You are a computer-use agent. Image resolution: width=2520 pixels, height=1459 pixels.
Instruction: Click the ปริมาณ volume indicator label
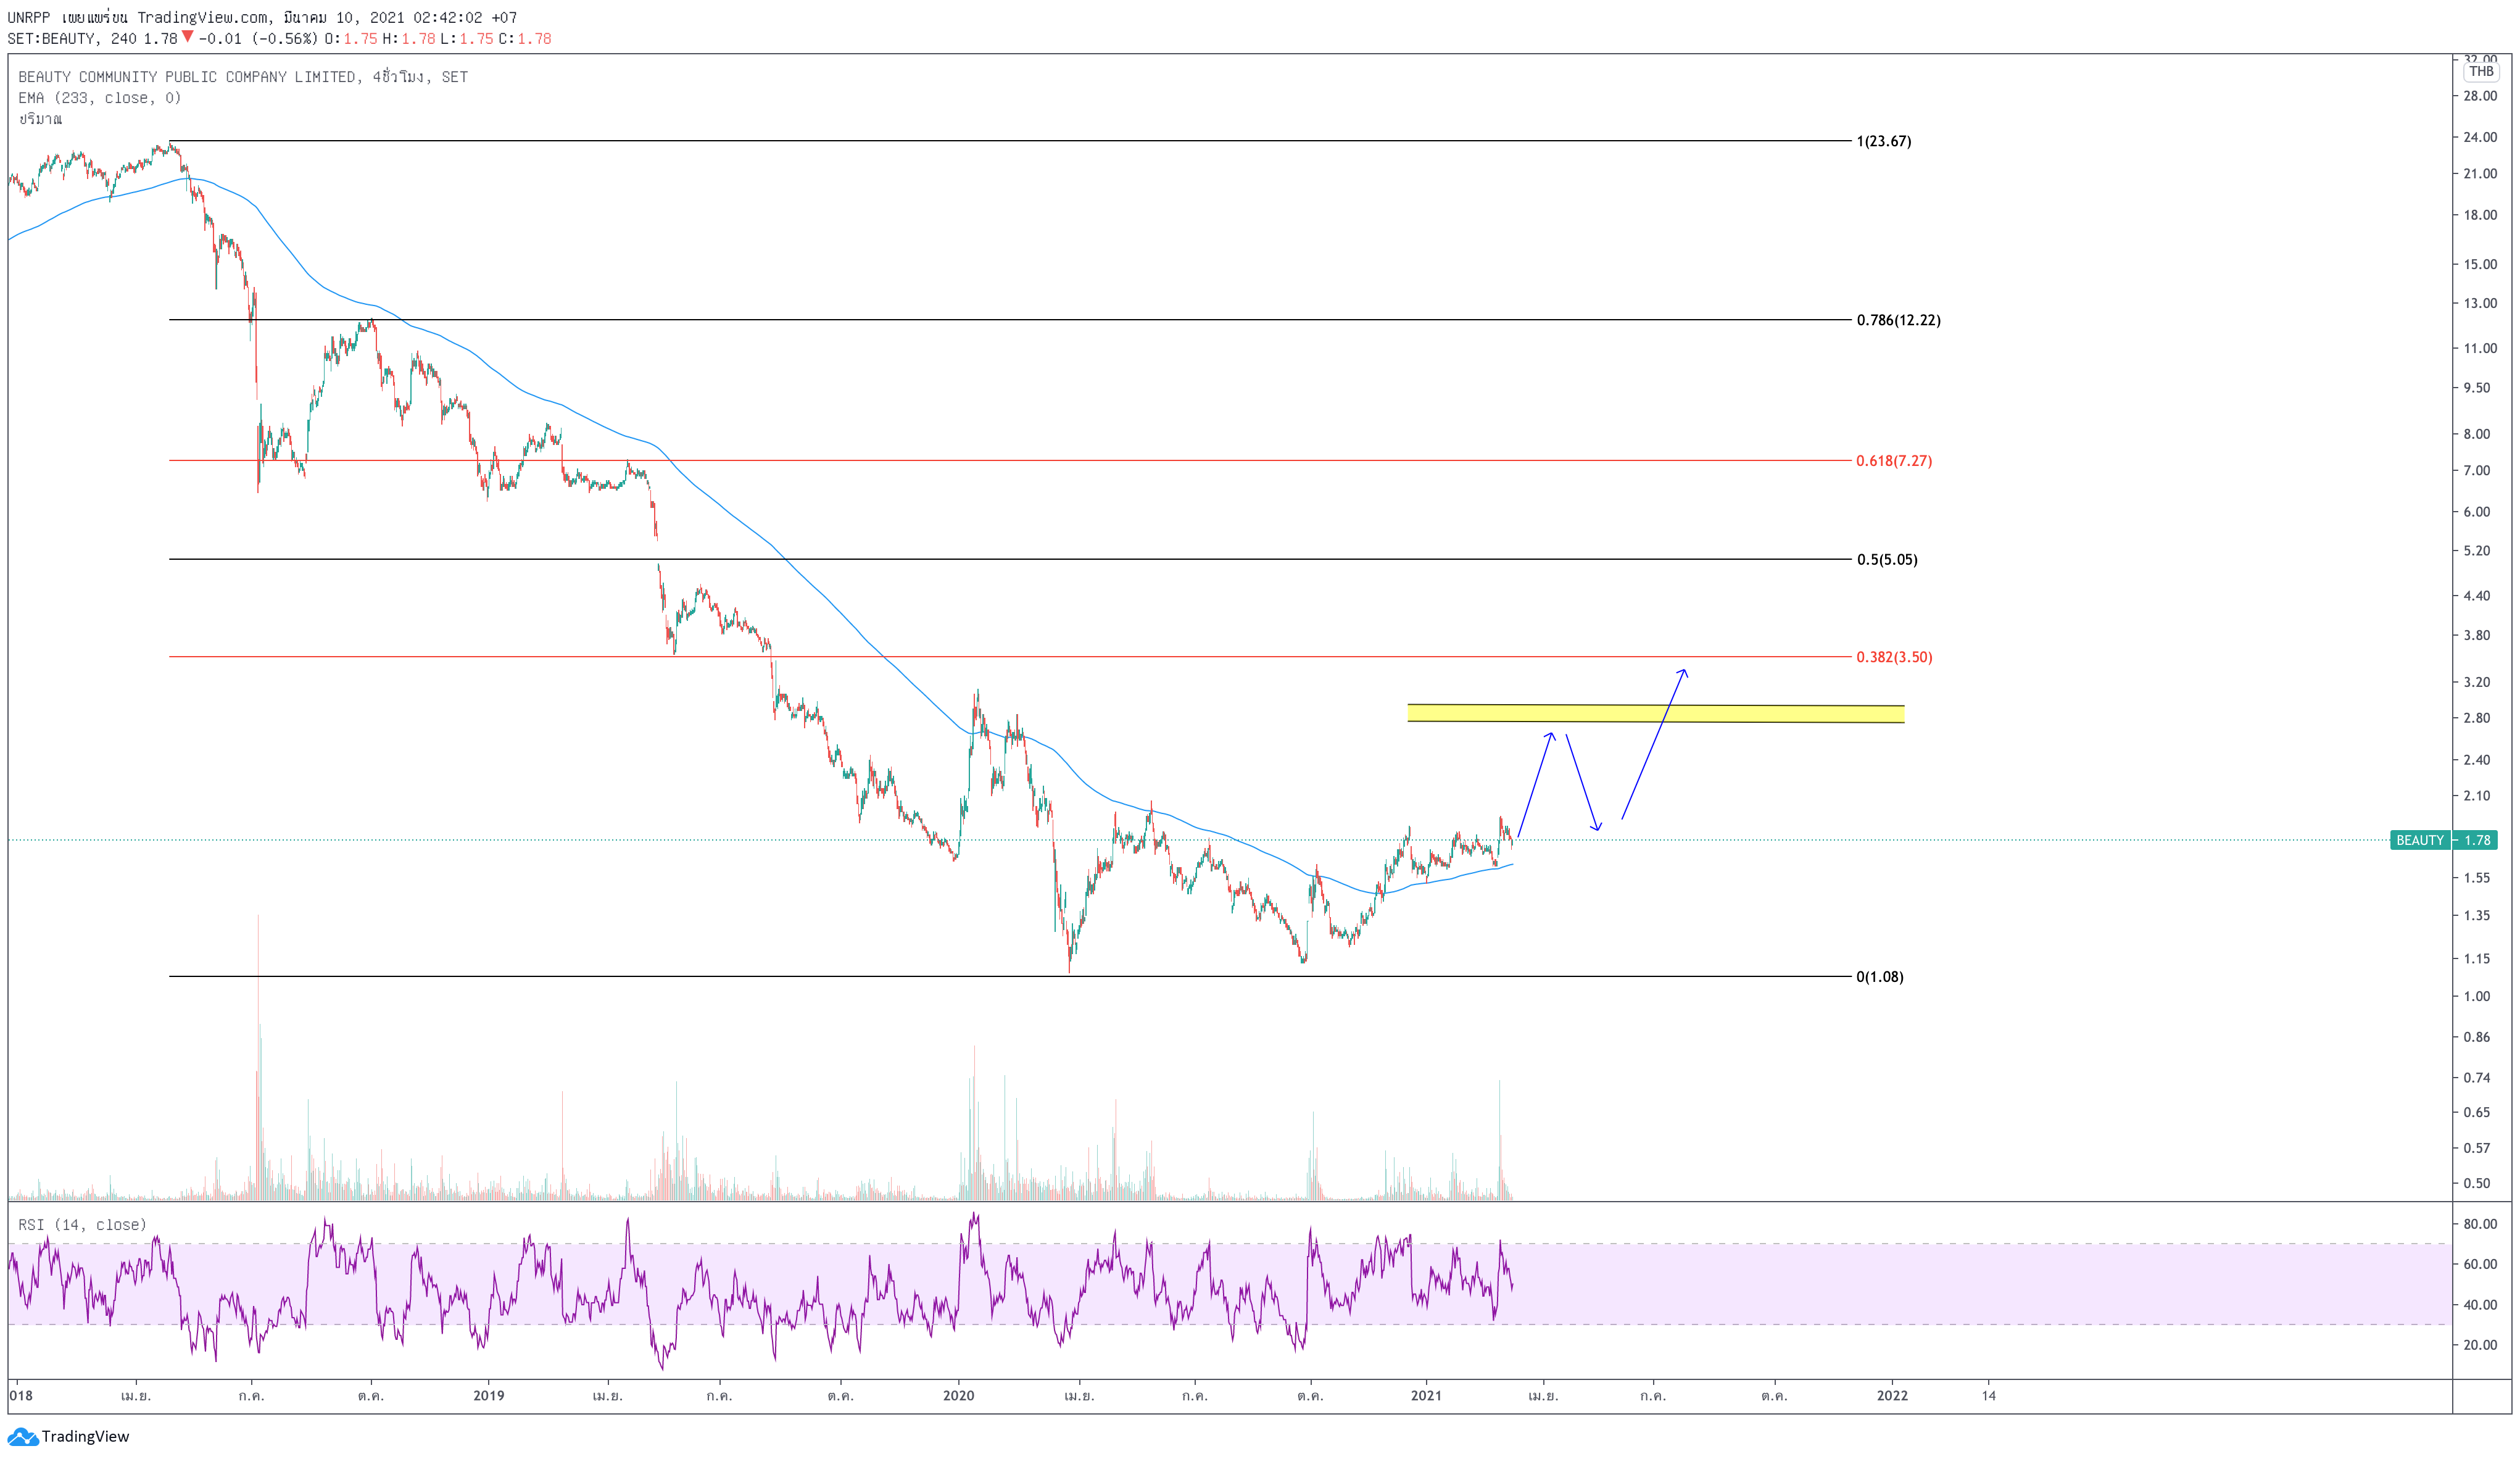point(40,119)
